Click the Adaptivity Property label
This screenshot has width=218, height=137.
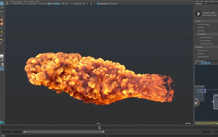pos(203,57)
